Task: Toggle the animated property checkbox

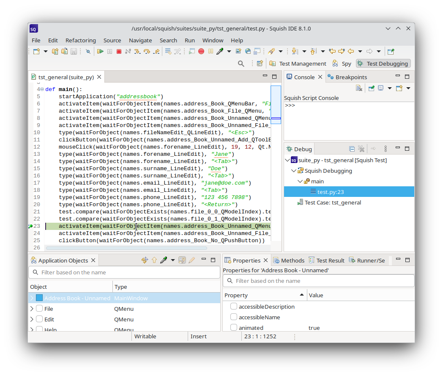Action: pyautogui.click(x=233, y=327)
